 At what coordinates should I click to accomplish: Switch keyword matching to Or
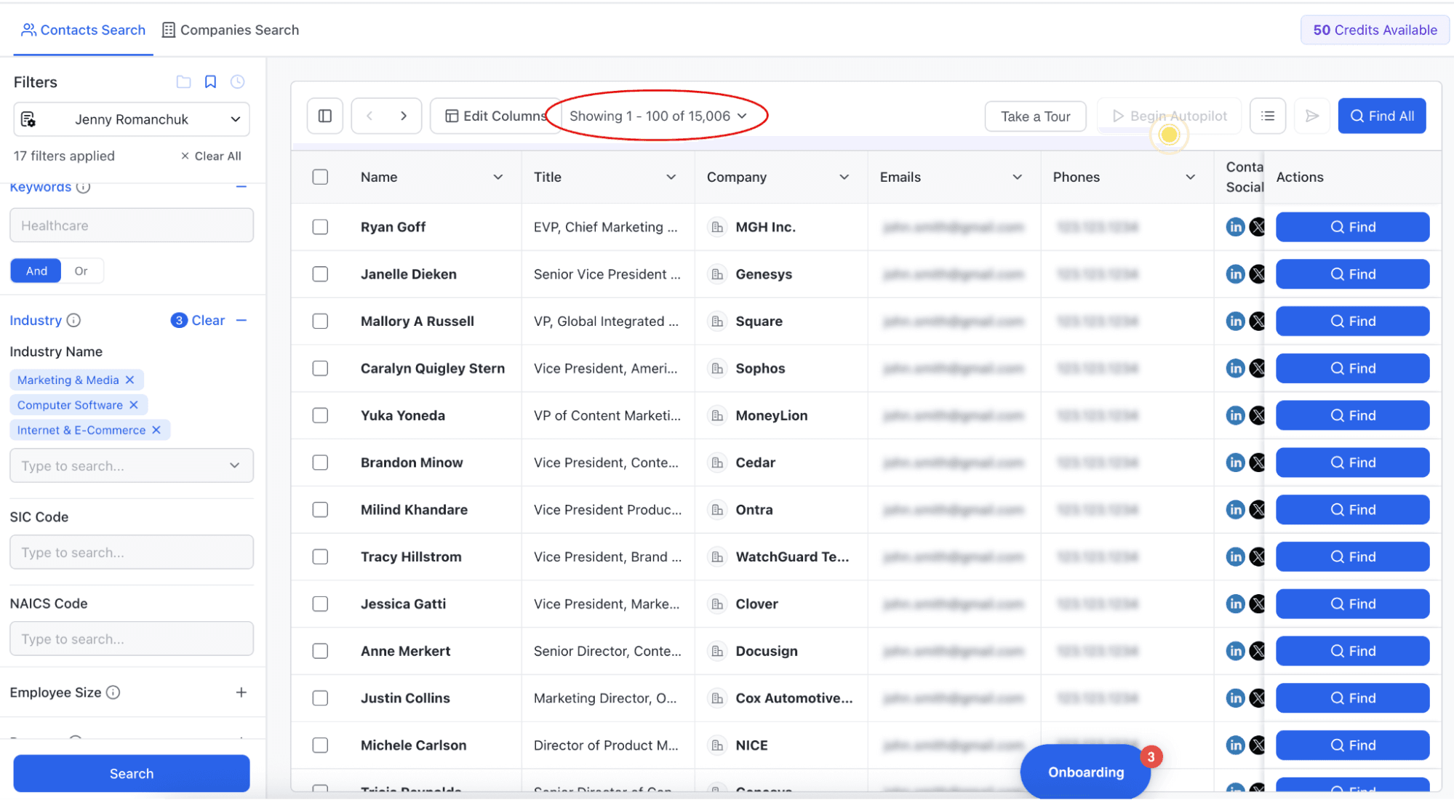click(x=81, y=270)
